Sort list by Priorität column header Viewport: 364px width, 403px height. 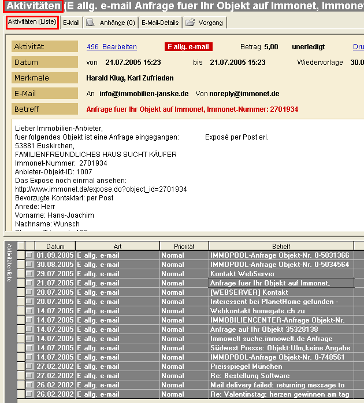tap(184, 247)
